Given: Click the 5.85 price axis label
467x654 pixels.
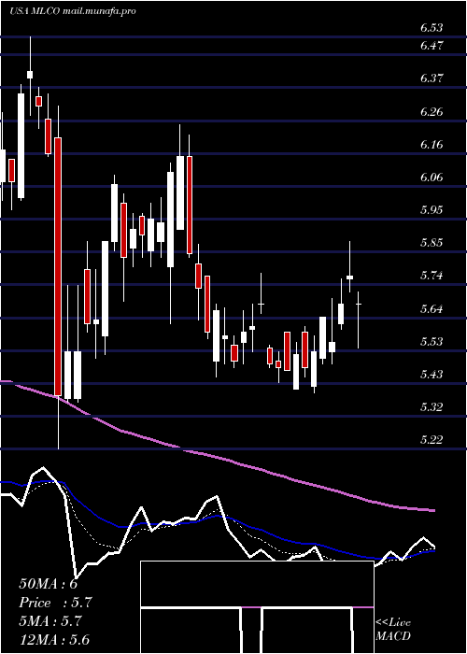Looking at the screenshot, I should point(432,242).
